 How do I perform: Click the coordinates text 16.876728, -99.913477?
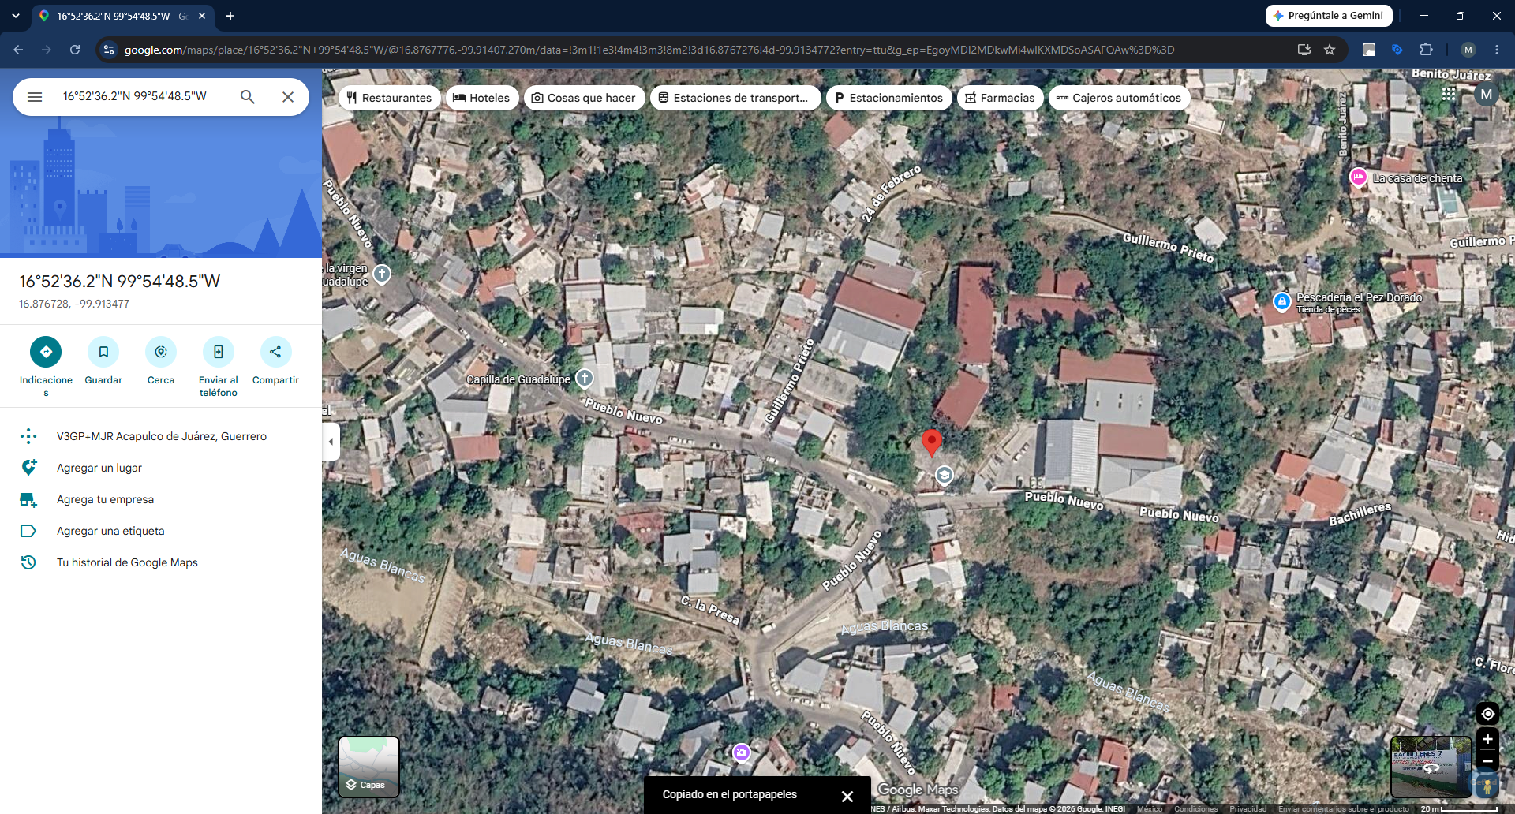(x=74, y=304)
